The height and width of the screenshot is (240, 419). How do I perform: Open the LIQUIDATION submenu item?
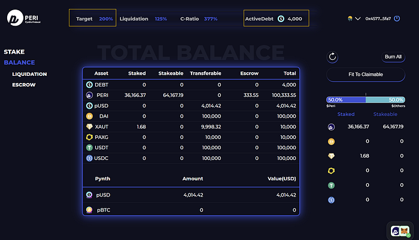(x=29, y=74)
